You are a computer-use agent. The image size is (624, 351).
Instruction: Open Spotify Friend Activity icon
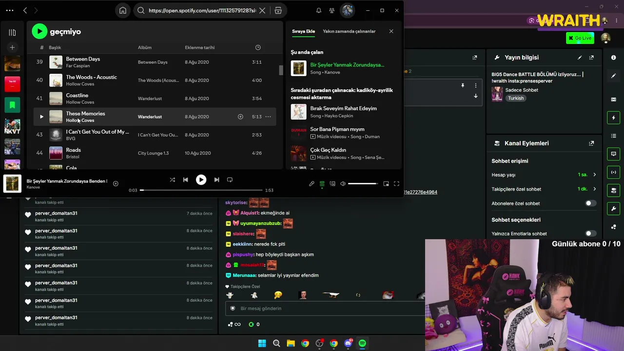[332, 10]
